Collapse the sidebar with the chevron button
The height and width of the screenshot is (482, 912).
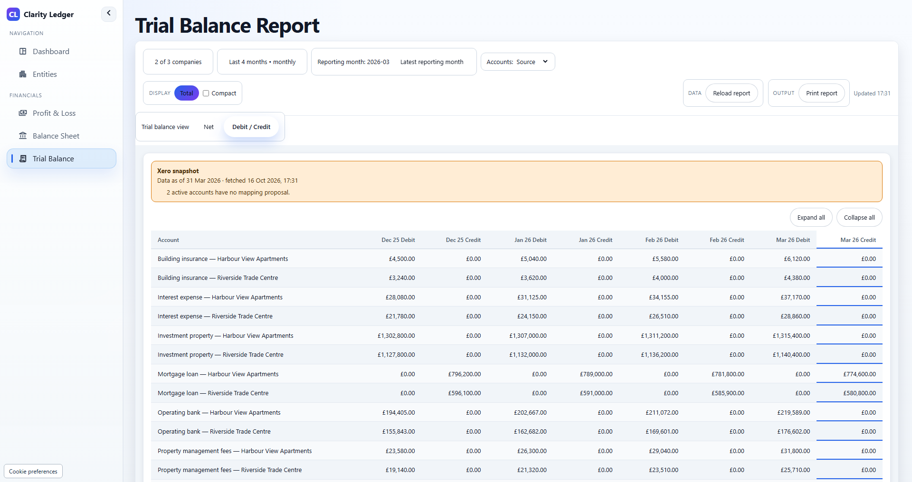coord(109,14)
